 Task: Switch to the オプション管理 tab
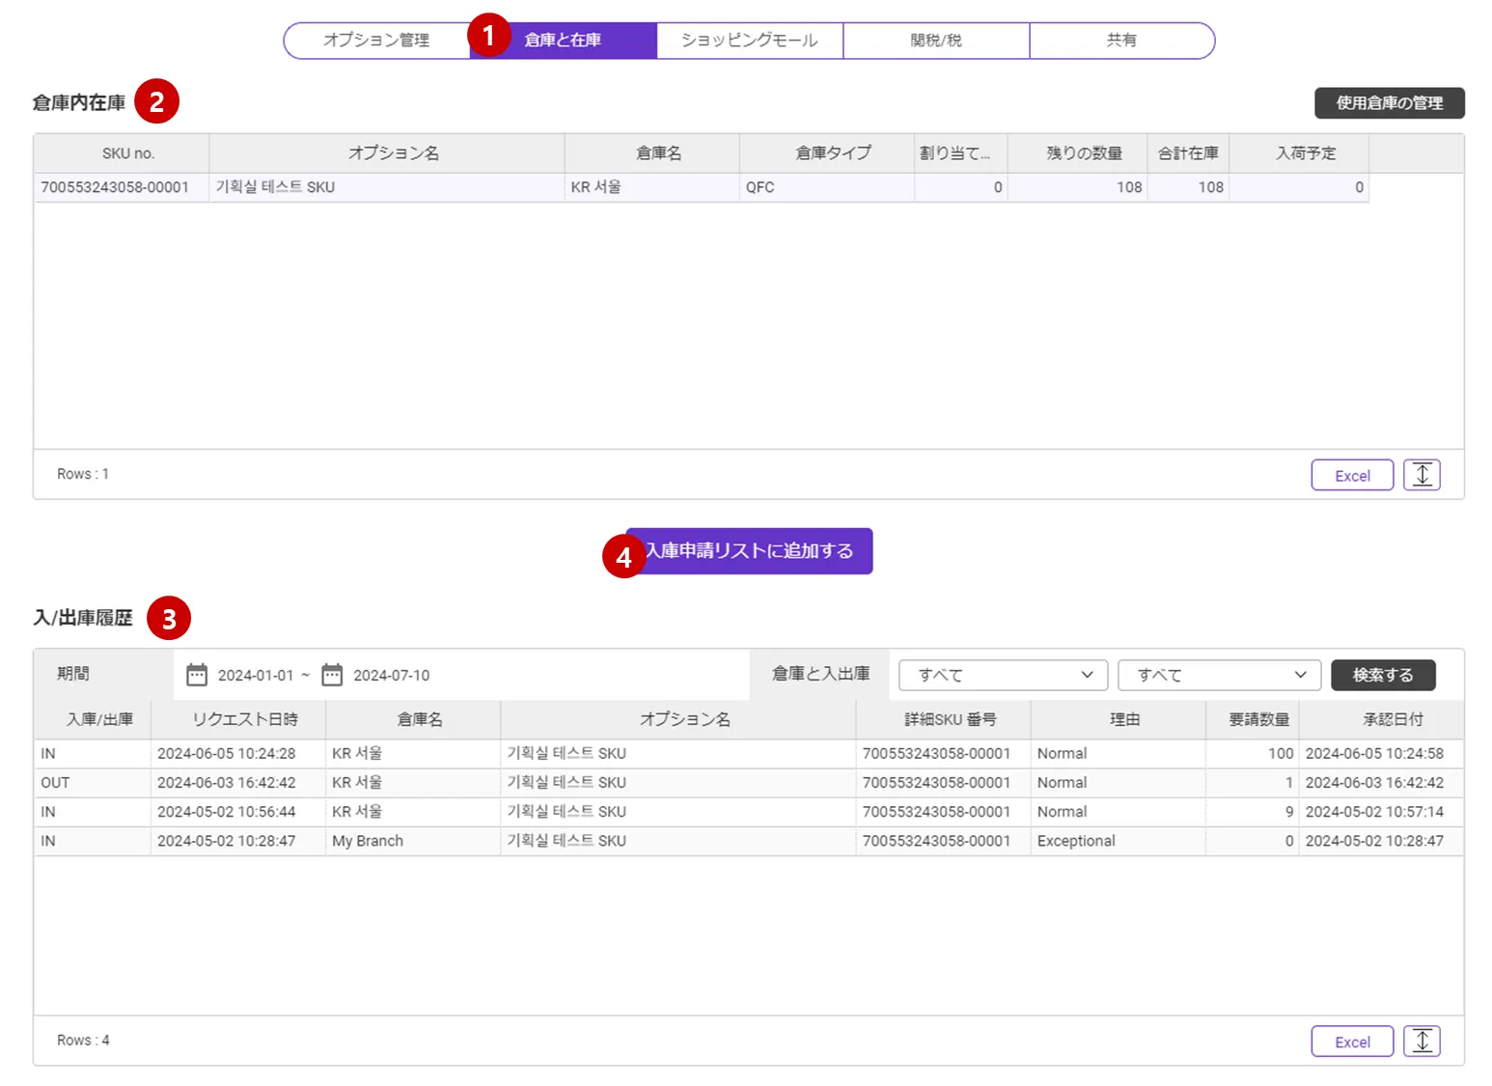click(x=377, y=41)
